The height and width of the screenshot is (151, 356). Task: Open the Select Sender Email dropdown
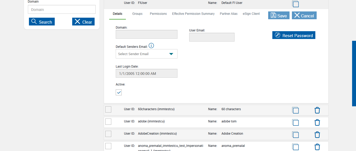tap(146, 54)
